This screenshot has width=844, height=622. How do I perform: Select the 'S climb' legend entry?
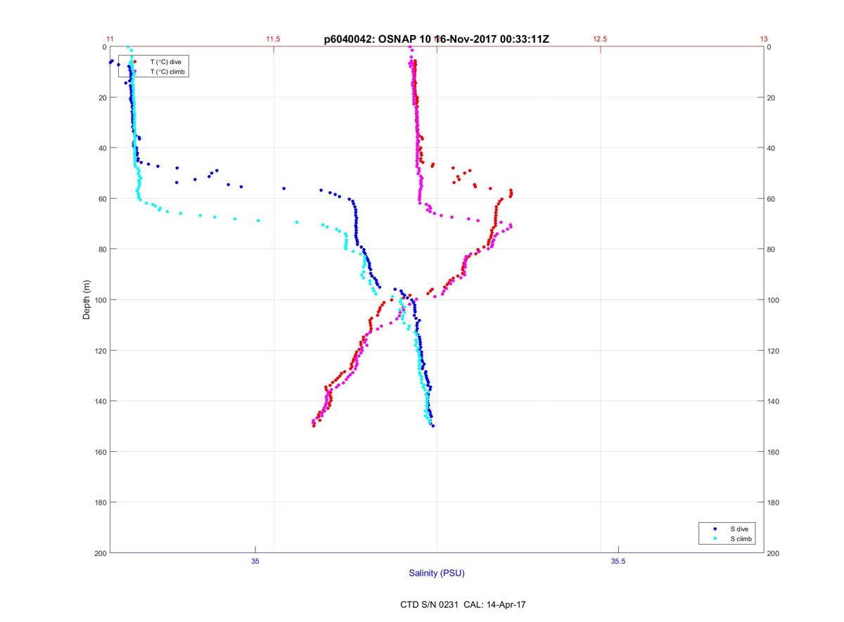click(741, 539)
